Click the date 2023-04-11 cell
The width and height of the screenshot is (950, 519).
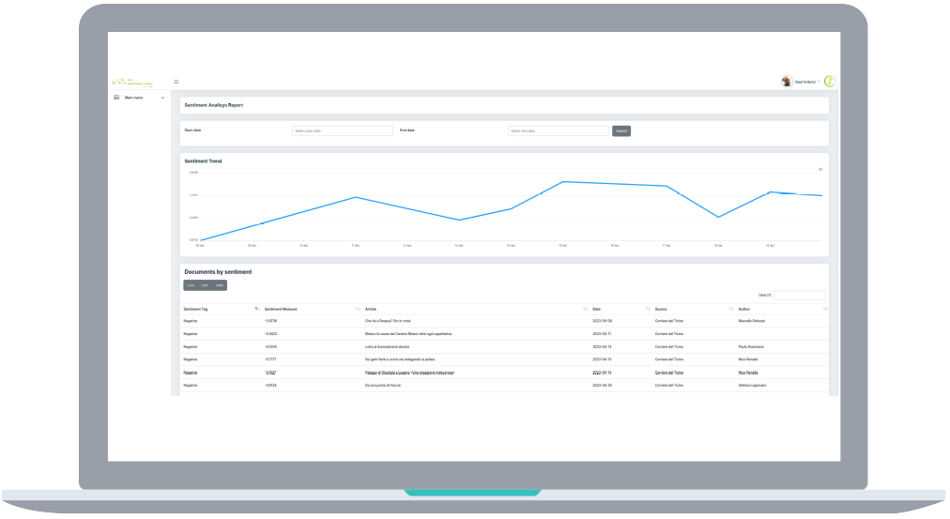pyautogui.click(x=603, y=334)
